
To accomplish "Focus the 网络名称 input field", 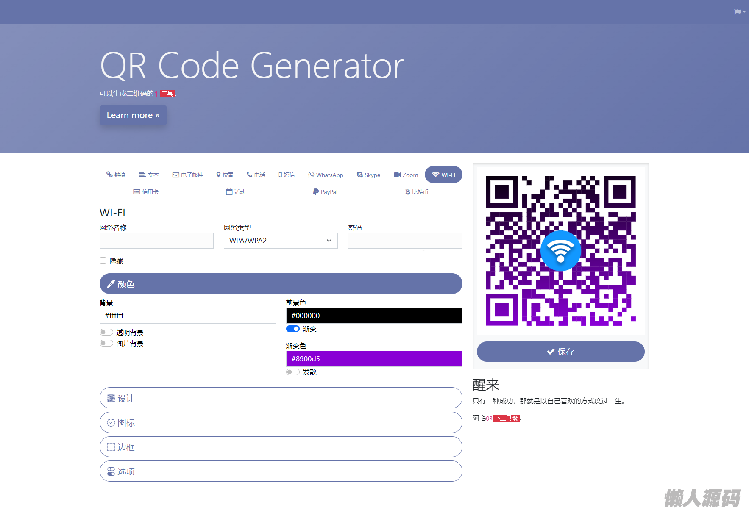I will click(156, 241).
